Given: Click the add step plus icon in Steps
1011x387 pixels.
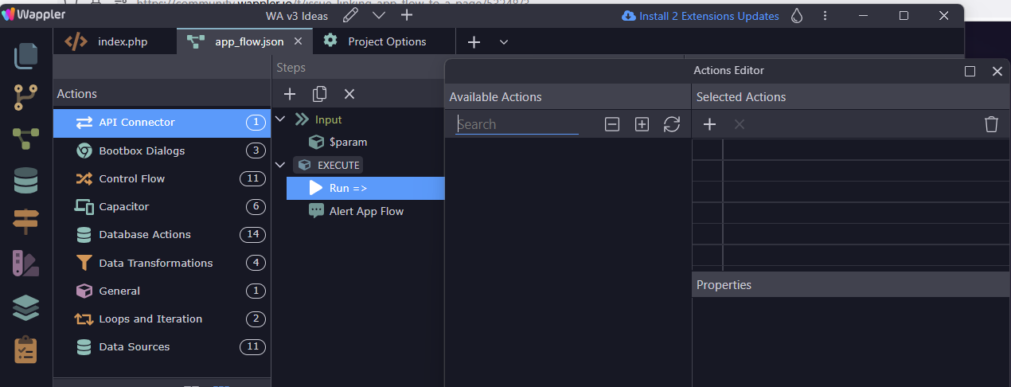Looking at the screenshot, I should (x=290, y=94).
